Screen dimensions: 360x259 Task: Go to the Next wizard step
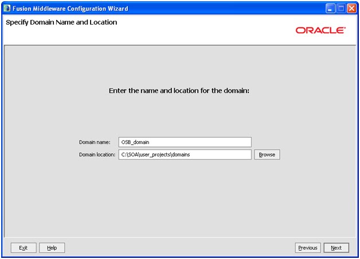pyautogui.click(x=336, y=248)
